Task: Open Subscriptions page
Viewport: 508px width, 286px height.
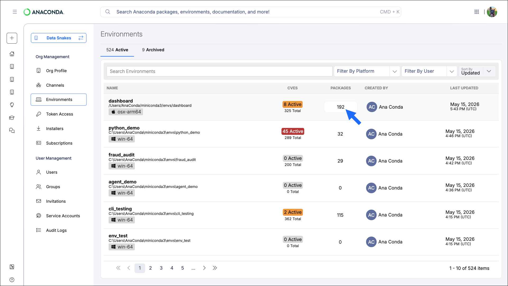Action: (x=59, y=143)
